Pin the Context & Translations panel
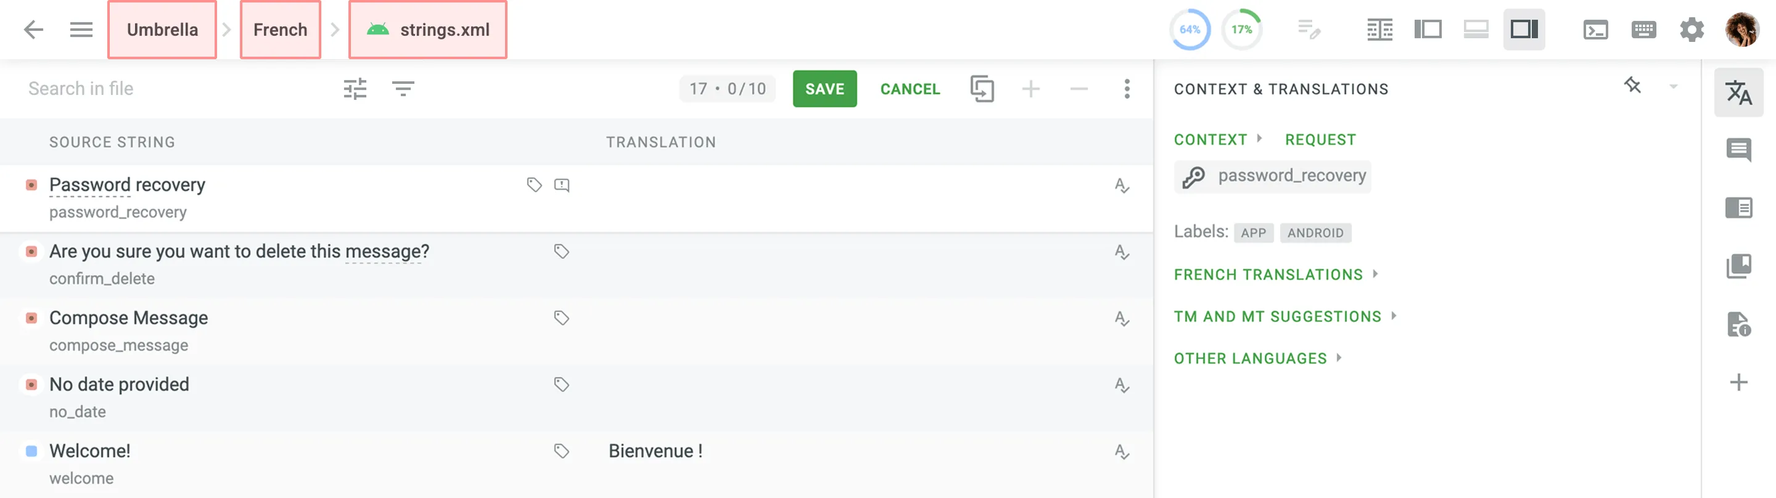 pos(1632,86)
